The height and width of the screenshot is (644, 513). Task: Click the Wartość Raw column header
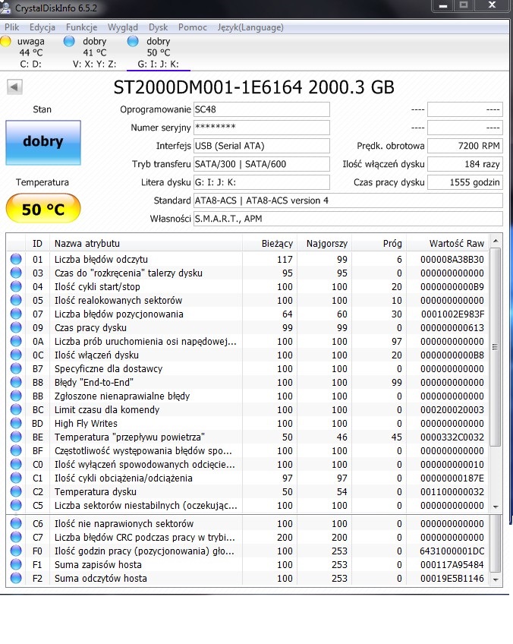pos(448,243)
